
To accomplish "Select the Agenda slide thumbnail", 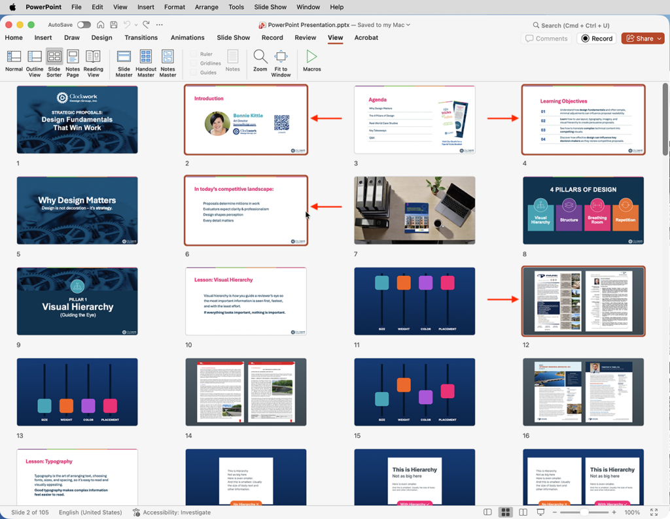I will (x=414, y=120).
